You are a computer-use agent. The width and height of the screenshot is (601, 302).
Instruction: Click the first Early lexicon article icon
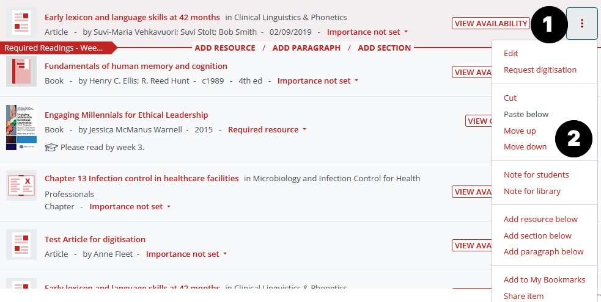point(21,24)
